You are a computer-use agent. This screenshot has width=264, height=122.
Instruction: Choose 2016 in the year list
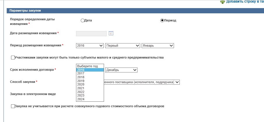90,70
